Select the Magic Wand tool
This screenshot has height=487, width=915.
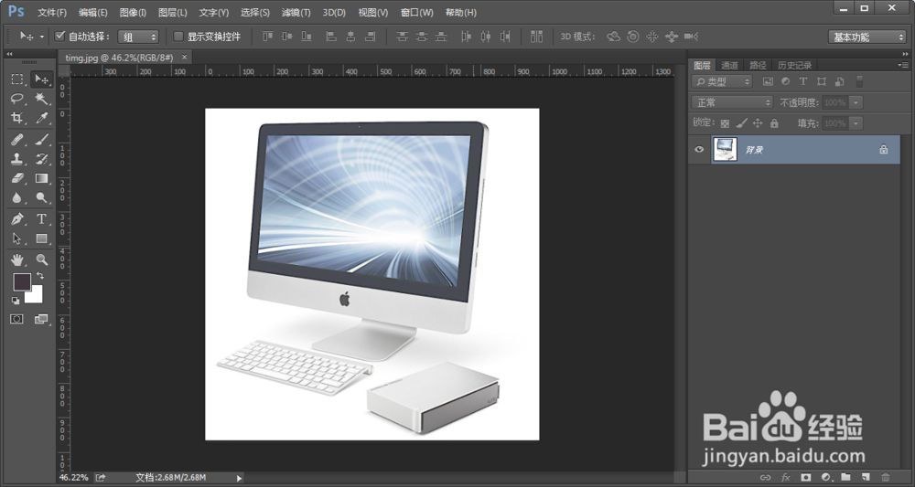41,99
